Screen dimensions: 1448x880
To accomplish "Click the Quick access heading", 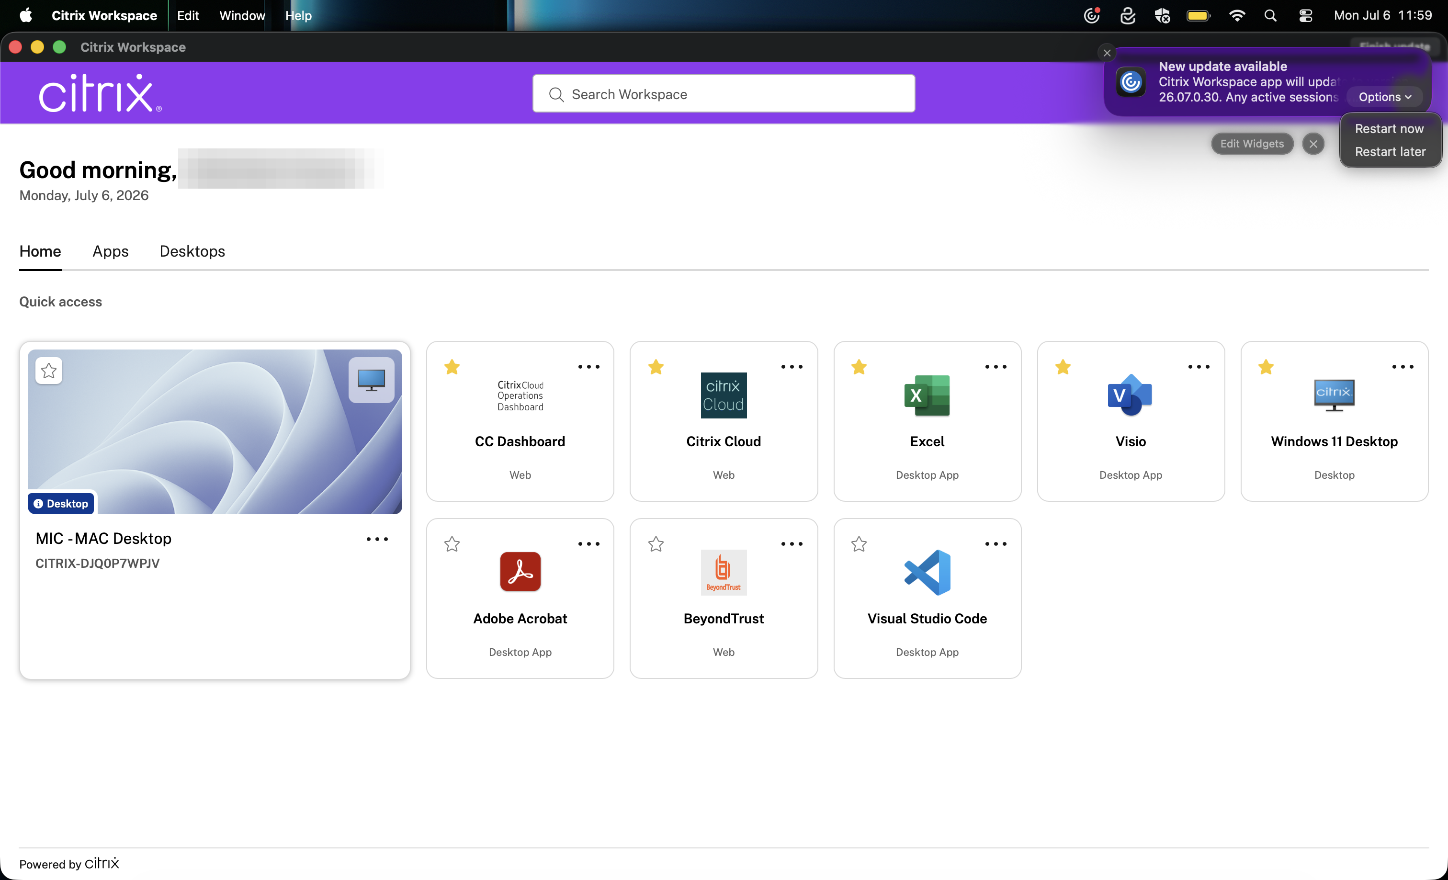I will [60, 301].
